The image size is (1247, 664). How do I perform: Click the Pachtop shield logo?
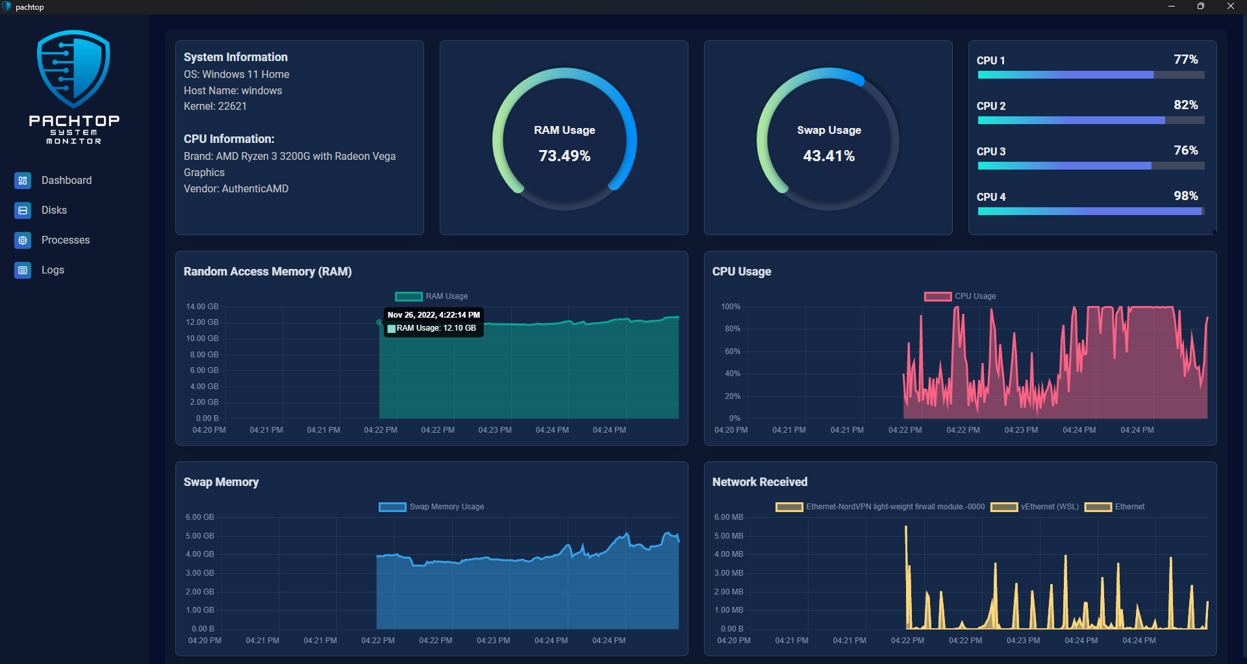(74, 69)
